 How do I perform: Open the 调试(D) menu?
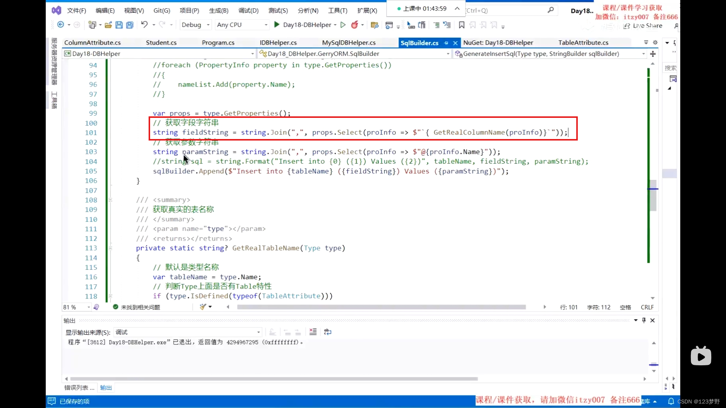click(248, 10)
